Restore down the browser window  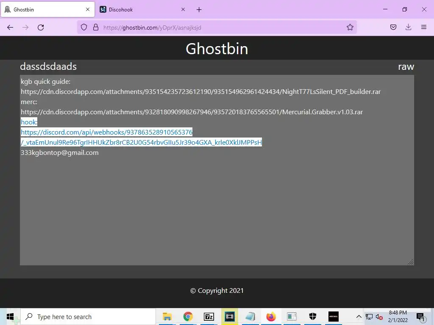405,9
